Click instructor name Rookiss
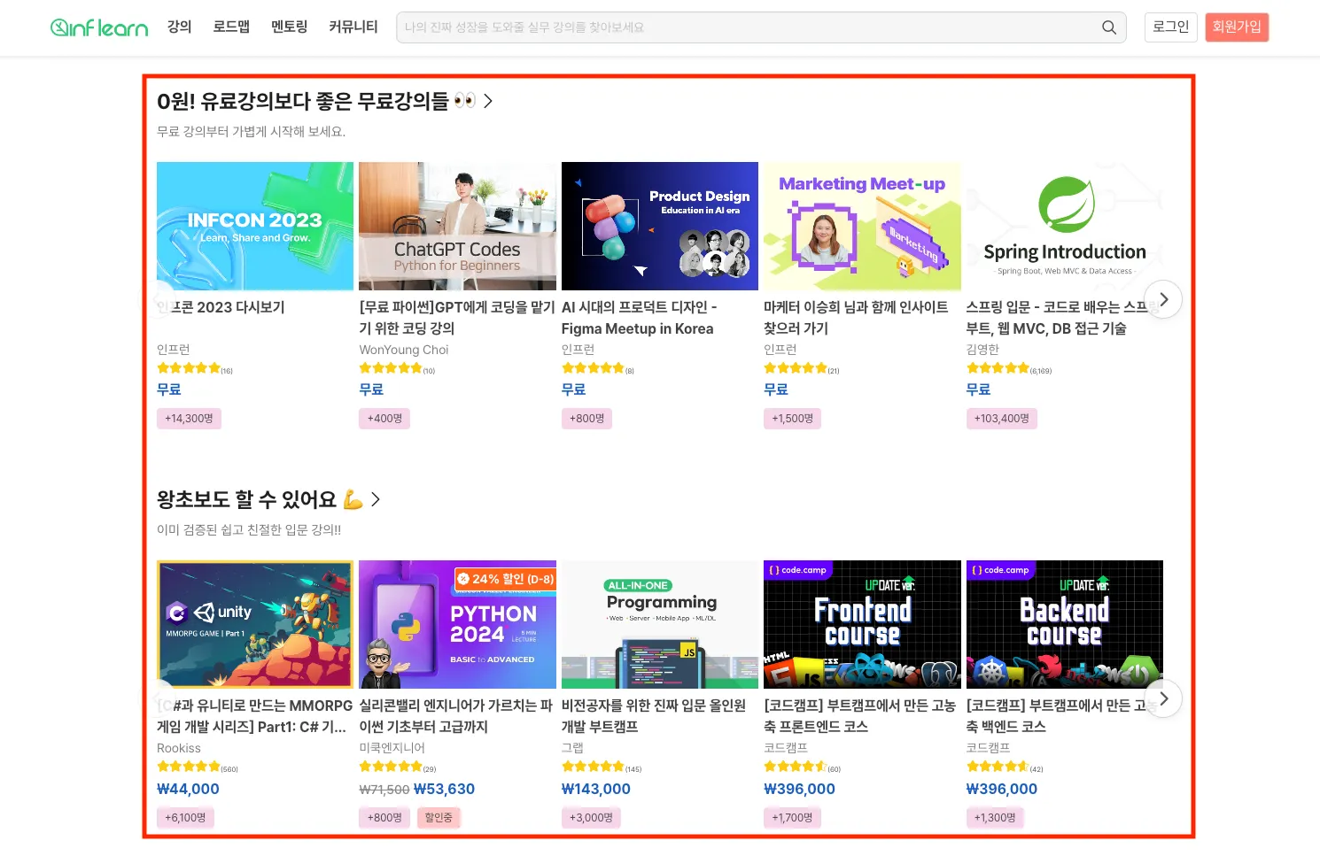This screenshot has height=856, width=1320. (179, 748)
